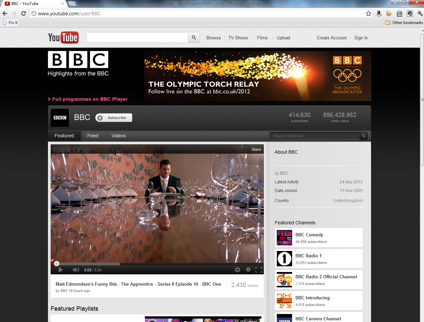Expand the video to full screen
Image resolution: width=424 pixels, height=322 pixels.
click(259, 270)
